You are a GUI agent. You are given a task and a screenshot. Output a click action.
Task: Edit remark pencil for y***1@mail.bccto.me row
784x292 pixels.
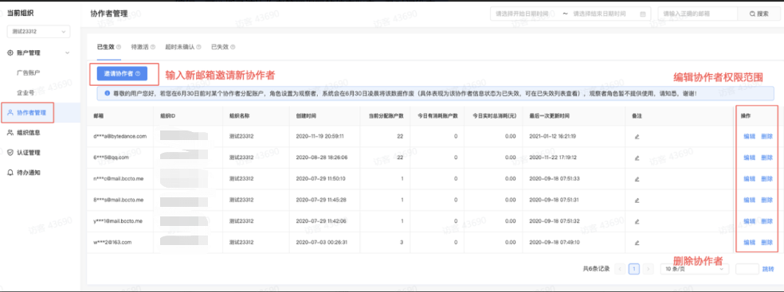tap(637, 221)
